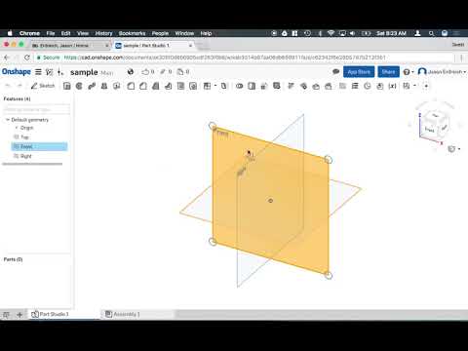Open the comments speech bubble
468x351 pixels.
[336, 72]
